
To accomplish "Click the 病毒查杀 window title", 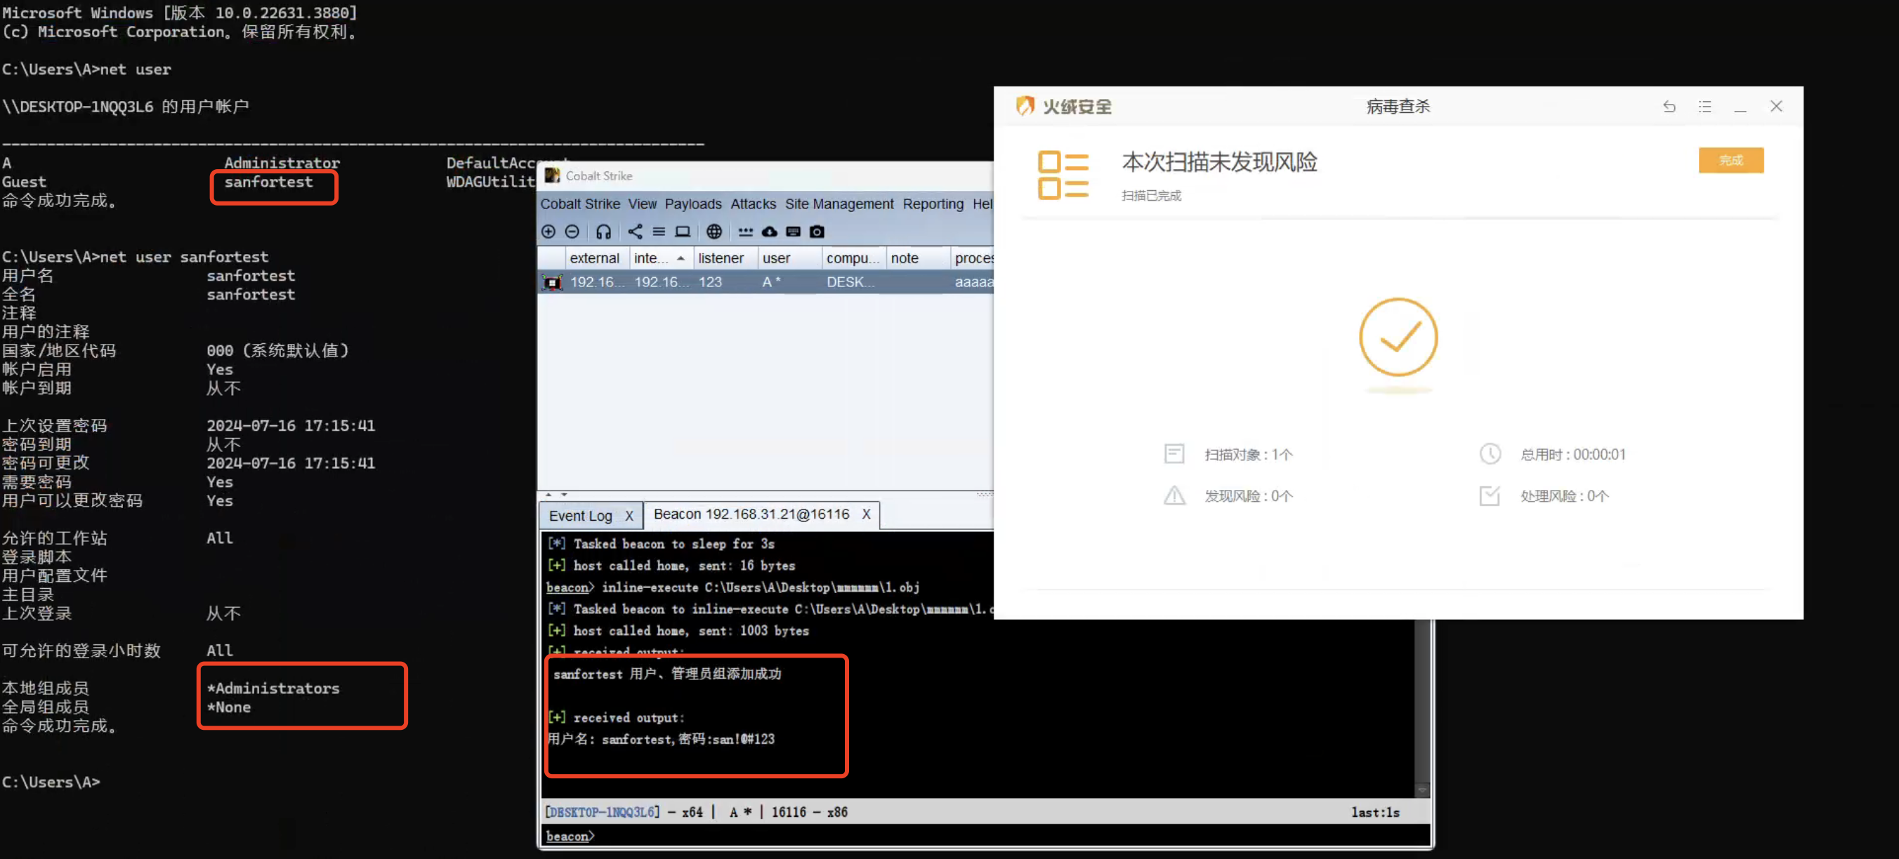I will click(x=1398, y=107).
